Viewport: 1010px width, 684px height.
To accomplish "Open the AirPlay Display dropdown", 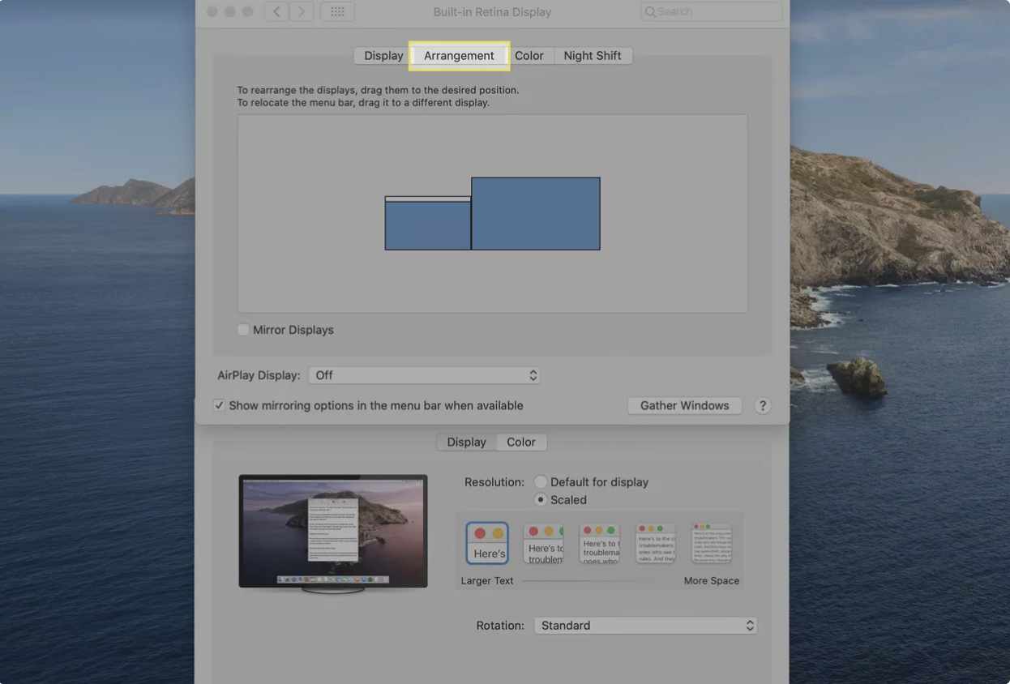I will click(425, 375).
